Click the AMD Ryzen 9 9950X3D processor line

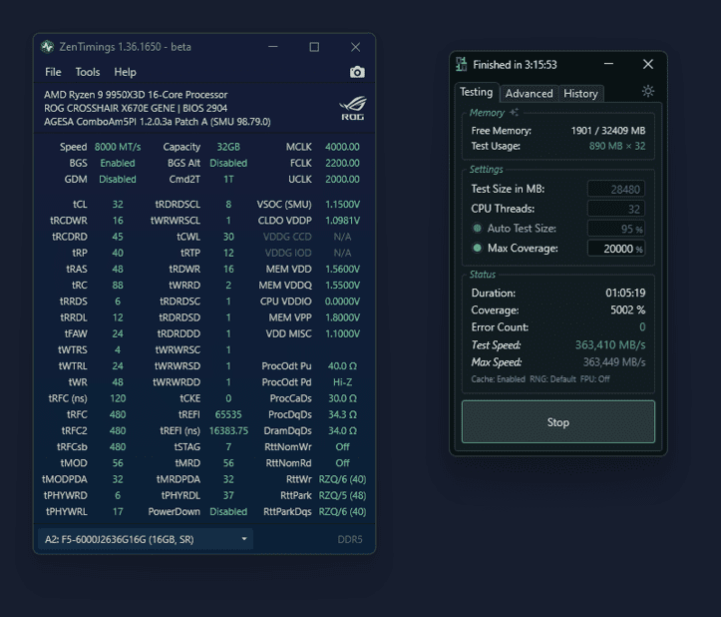click(x=136, y=95)
